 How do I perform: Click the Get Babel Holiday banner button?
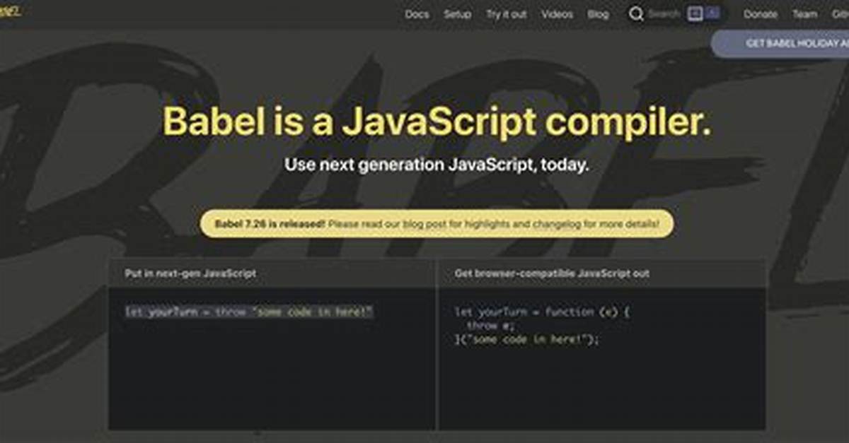pyautogui.click(x=780, y=44)
